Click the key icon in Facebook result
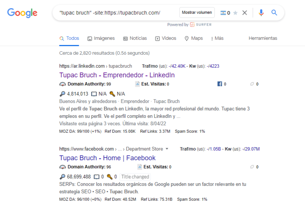305x207 pixels. [110, 177]
